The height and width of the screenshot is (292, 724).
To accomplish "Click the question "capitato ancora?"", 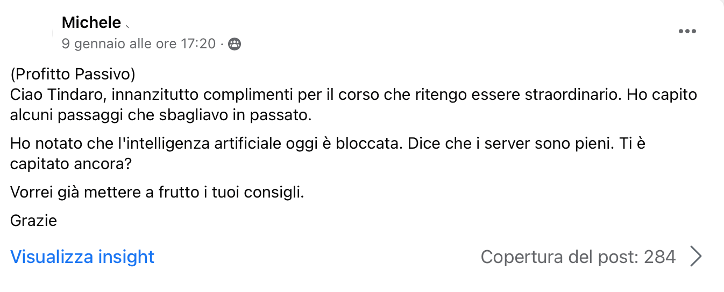I will 71,164.
